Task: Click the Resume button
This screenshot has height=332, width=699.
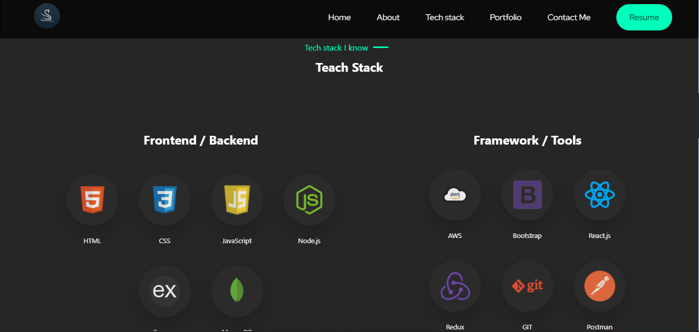Action: [x=644, y=17]
